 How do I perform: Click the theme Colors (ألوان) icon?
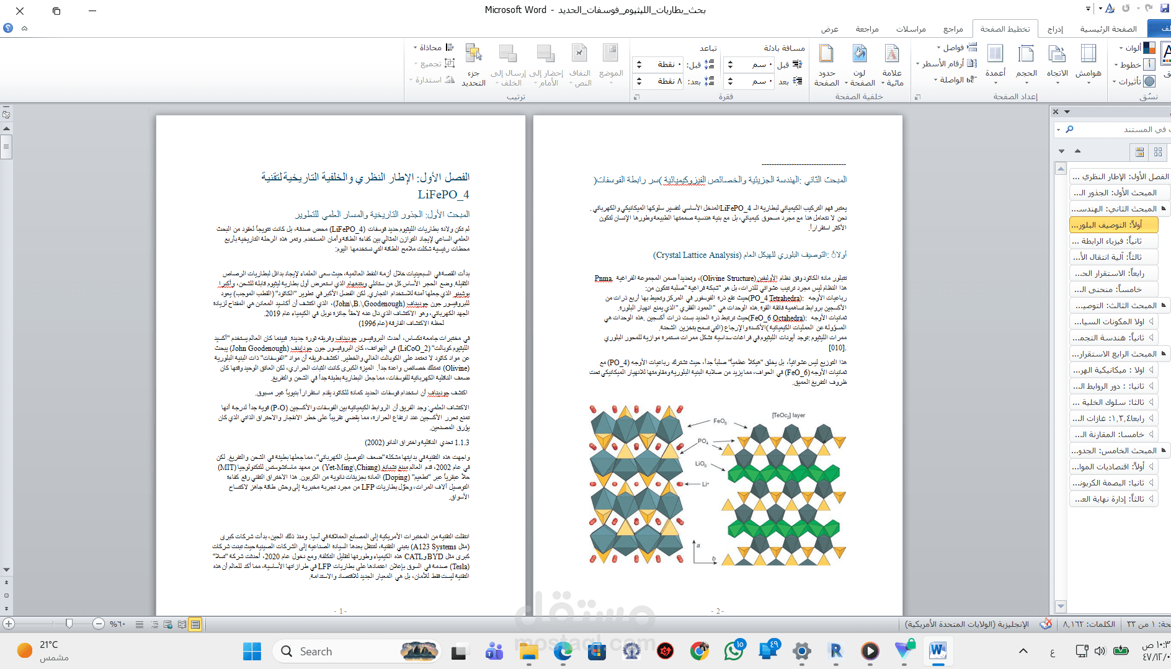(1149, 48)
